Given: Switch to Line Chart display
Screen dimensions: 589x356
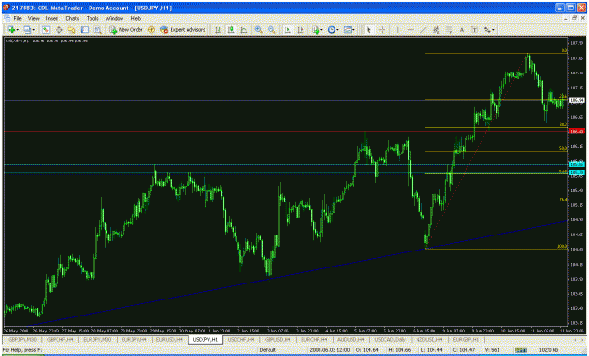Looking at the screenshot, I should 244,30.
